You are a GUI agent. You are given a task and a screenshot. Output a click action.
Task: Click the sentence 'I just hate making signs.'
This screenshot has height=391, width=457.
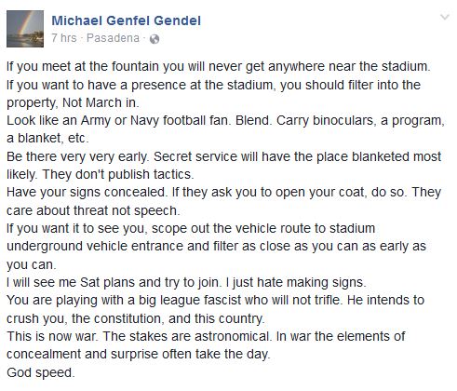296,283
